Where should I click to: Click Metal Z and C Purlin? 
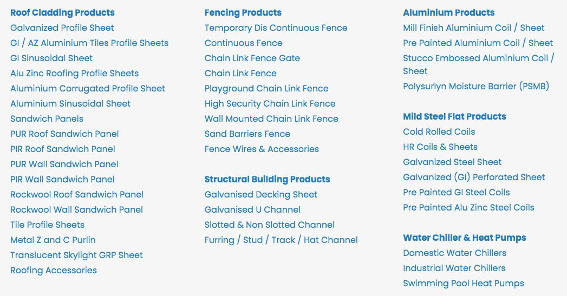(53, 240)
